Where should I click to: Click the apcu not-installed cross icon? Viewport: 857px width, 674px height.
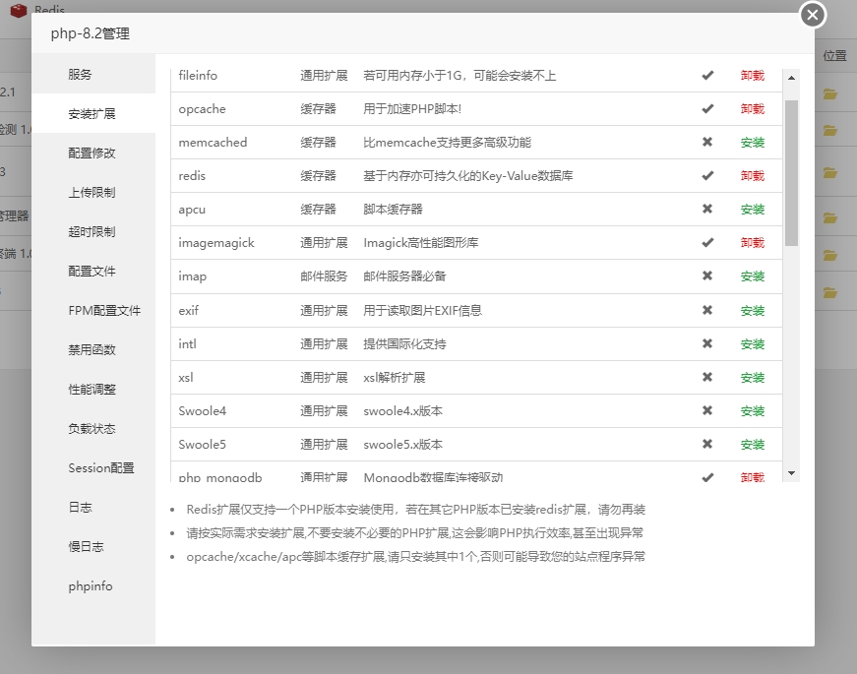point(707,209)
